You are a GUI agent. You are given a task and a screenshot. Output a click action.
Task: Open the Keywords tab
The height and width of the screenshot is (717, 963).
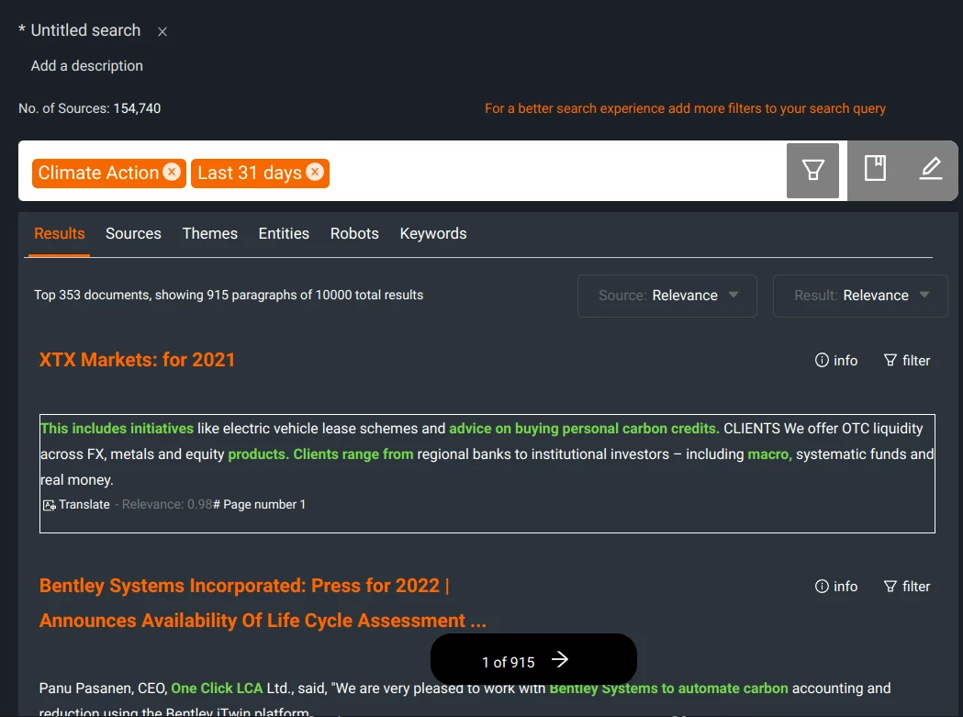(x=433, y=233)
